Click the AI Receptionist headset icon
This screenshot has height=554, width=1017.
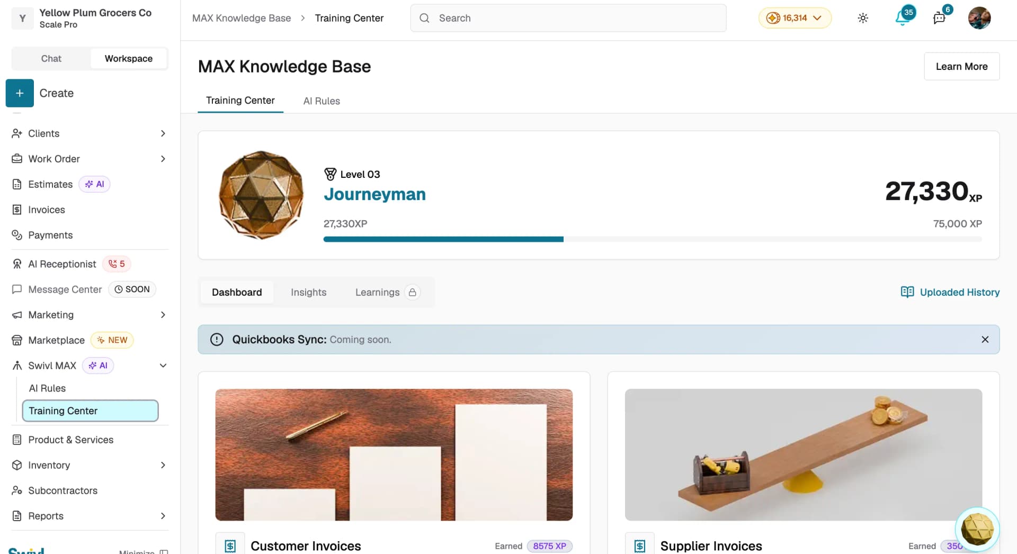pos(17,264)
